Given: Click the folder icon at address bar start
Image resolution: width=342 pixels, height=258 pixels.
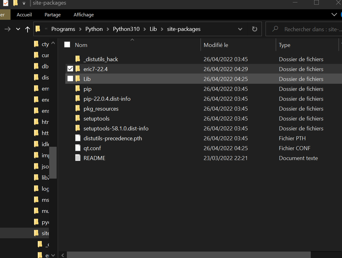Looking at the screenshot, I should pyautogui.click(x=38, y=29).
